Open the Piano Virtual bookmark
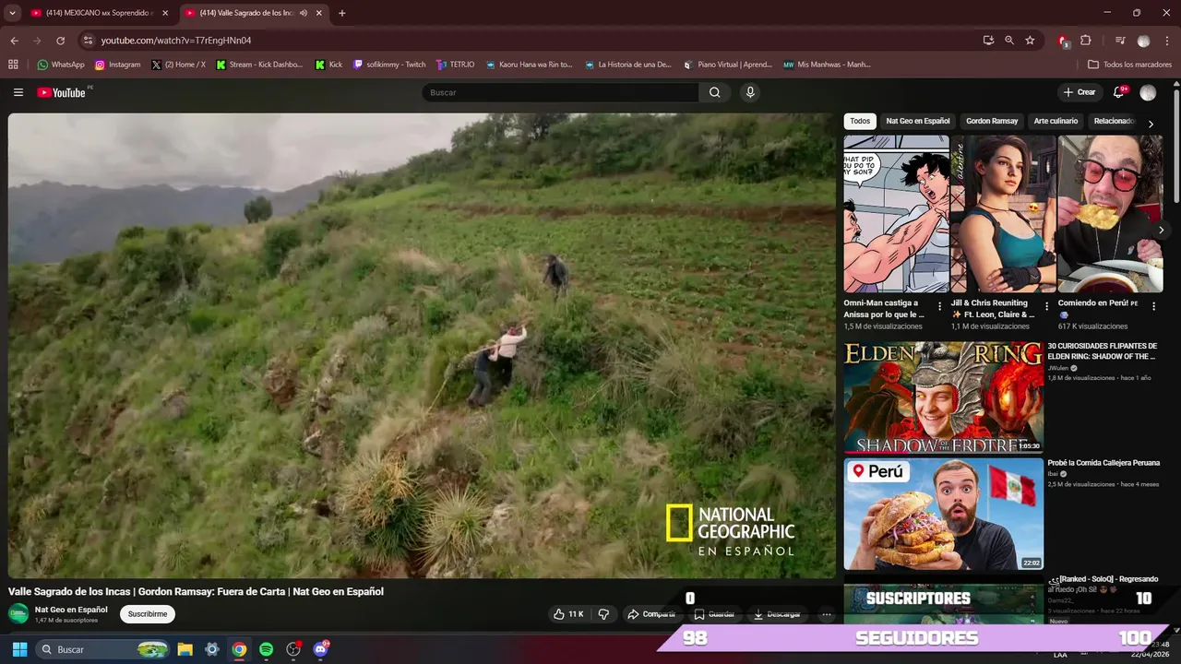 [x=728, y=65]
